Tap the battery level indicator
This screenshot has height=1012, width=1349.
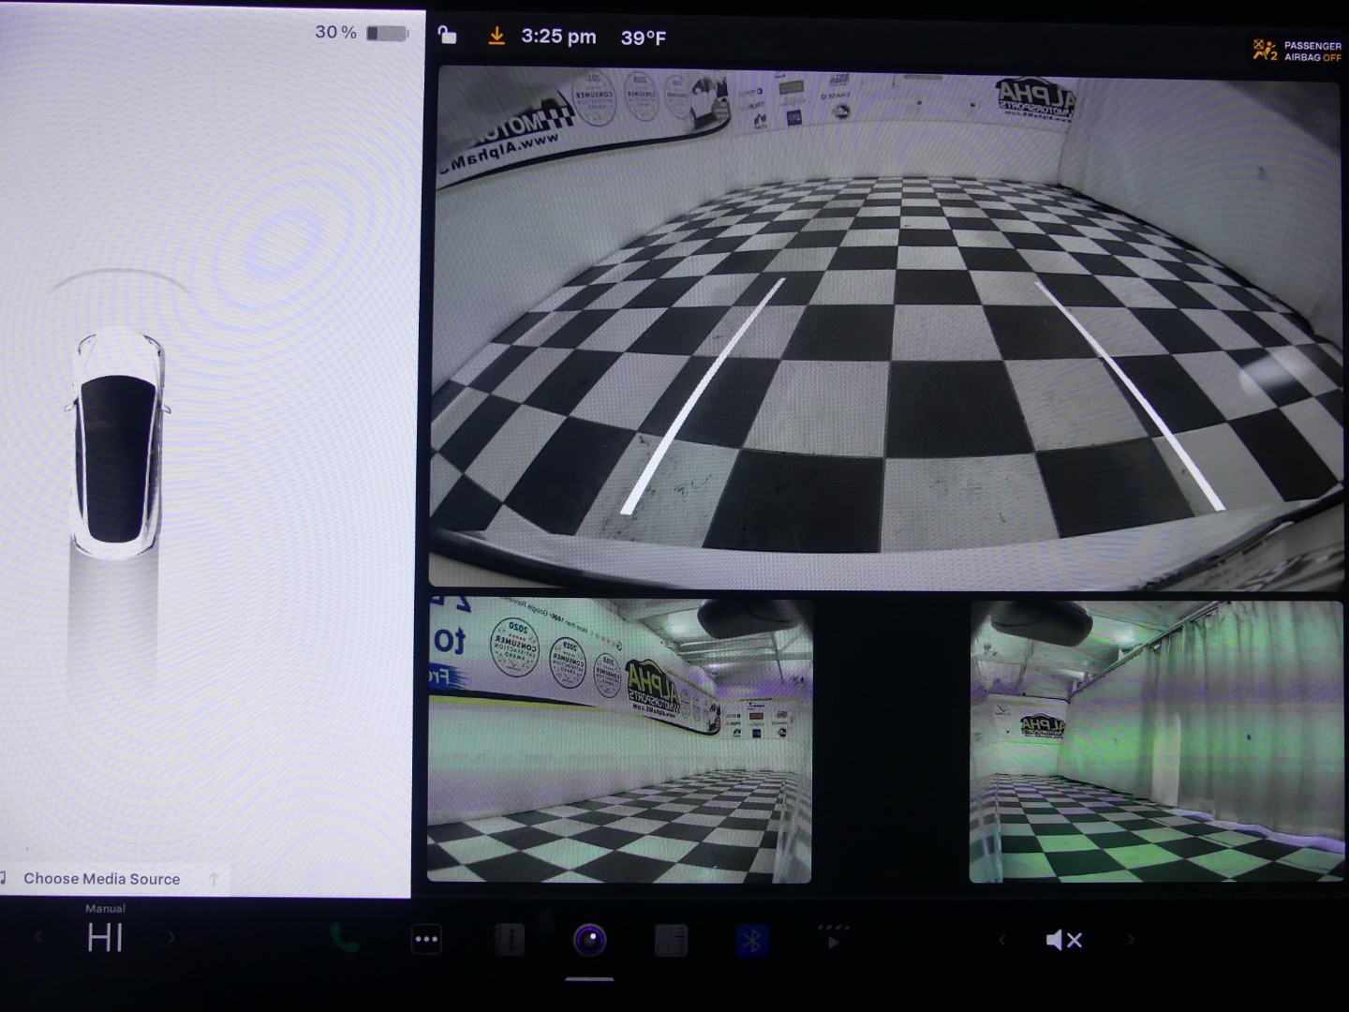click(386, 33)
